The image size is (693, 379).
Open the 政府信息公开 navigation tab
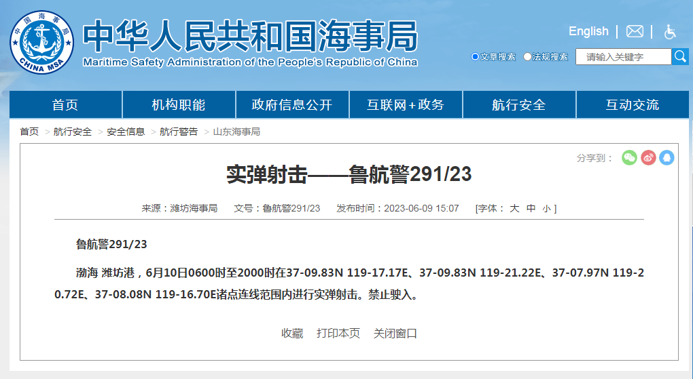tap(292, 104)
